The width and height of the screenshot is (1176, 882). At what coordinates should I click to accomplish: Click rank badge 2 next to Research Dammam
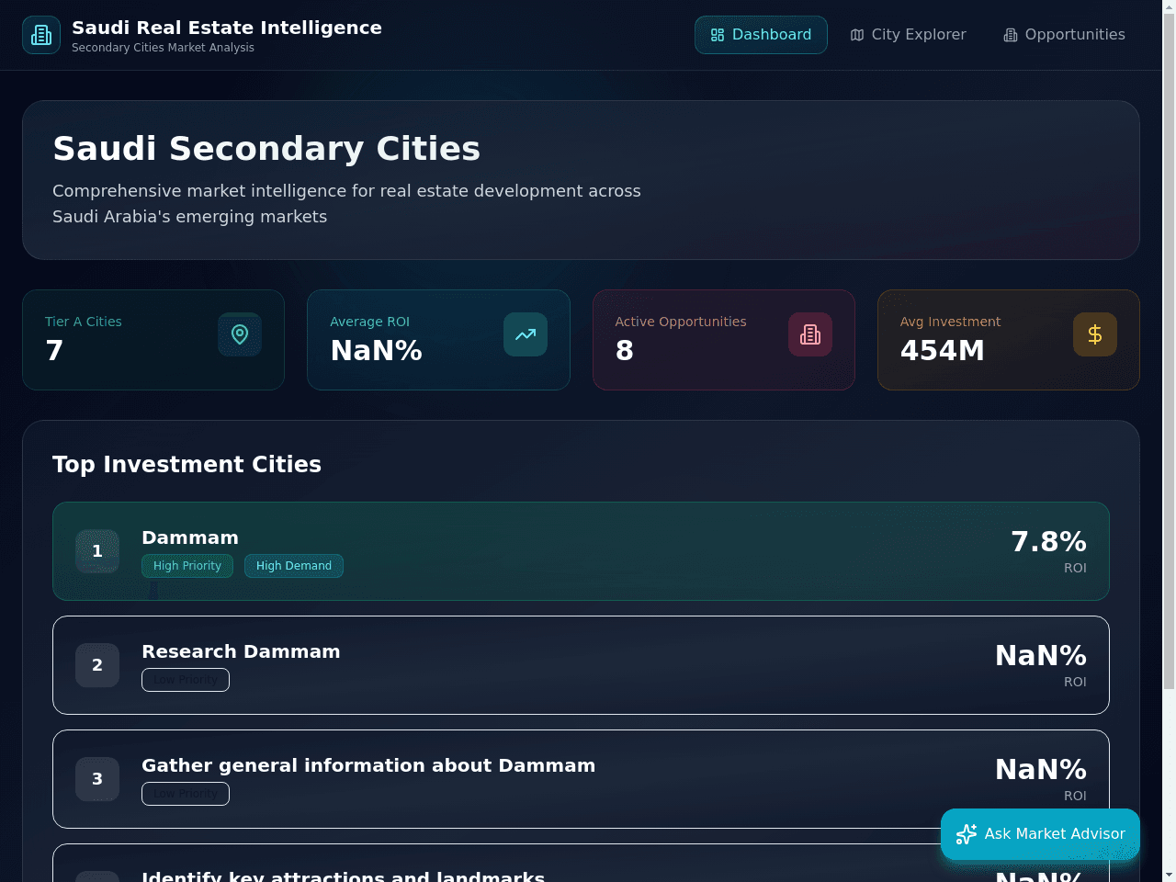(x=97, y=665)
